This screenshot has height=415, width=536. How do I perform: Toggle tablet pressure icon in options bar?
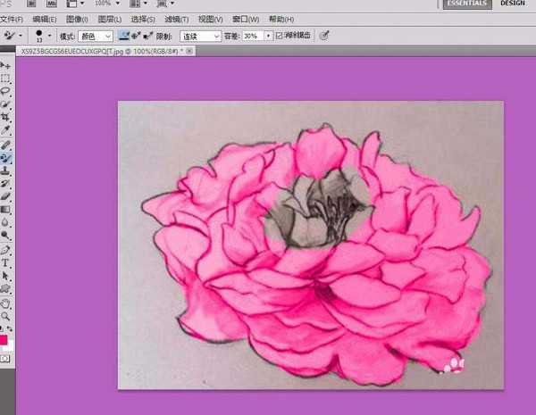[324, 36]
